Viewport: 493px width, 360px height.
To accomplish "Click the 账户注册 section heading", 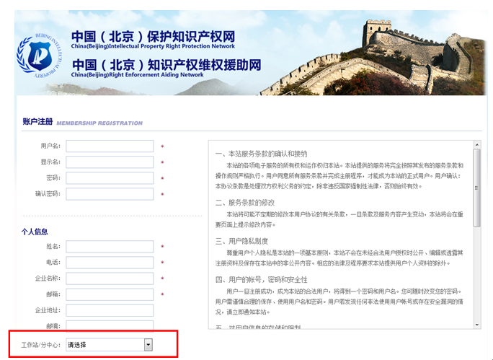I will [x=37, y=122].
